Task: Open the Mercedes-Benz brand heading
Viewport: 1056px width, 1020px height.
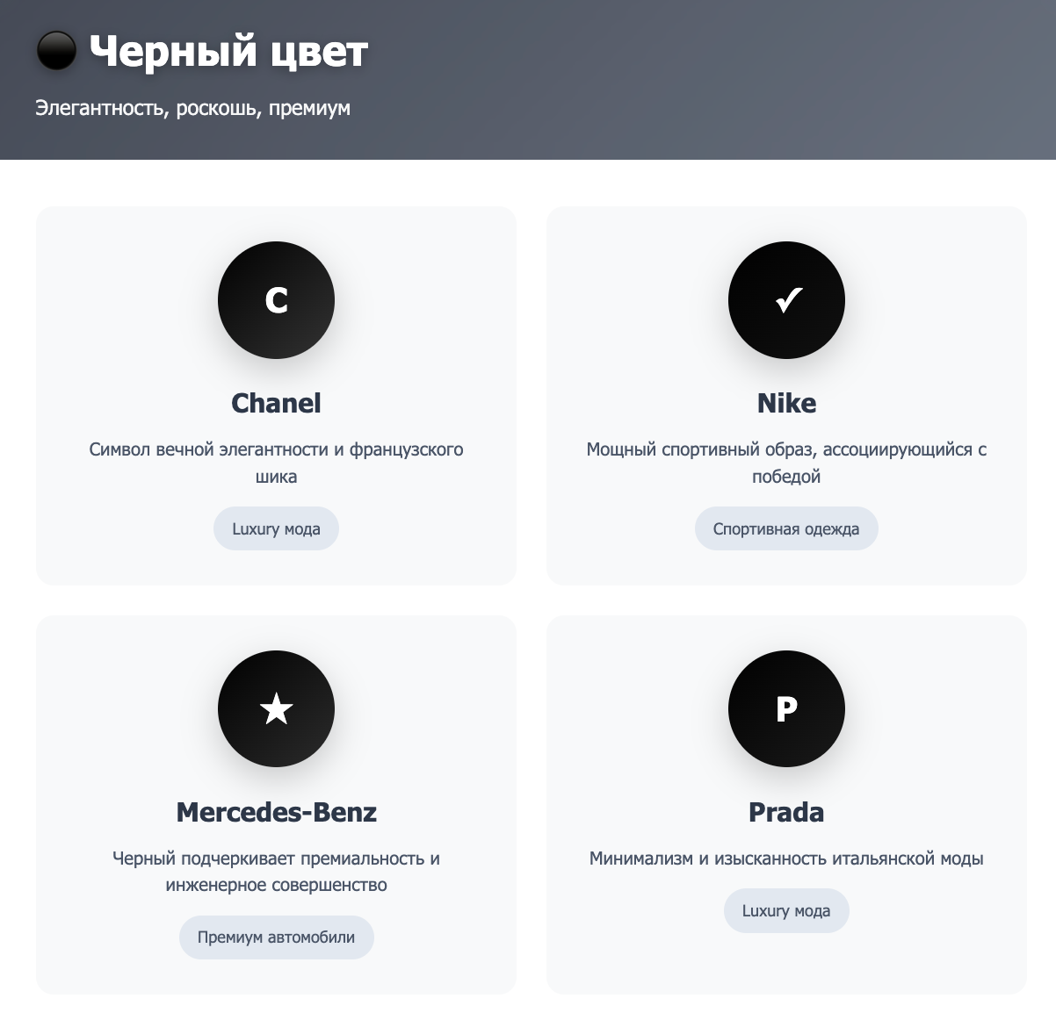Action: click(x=276, y=812)
